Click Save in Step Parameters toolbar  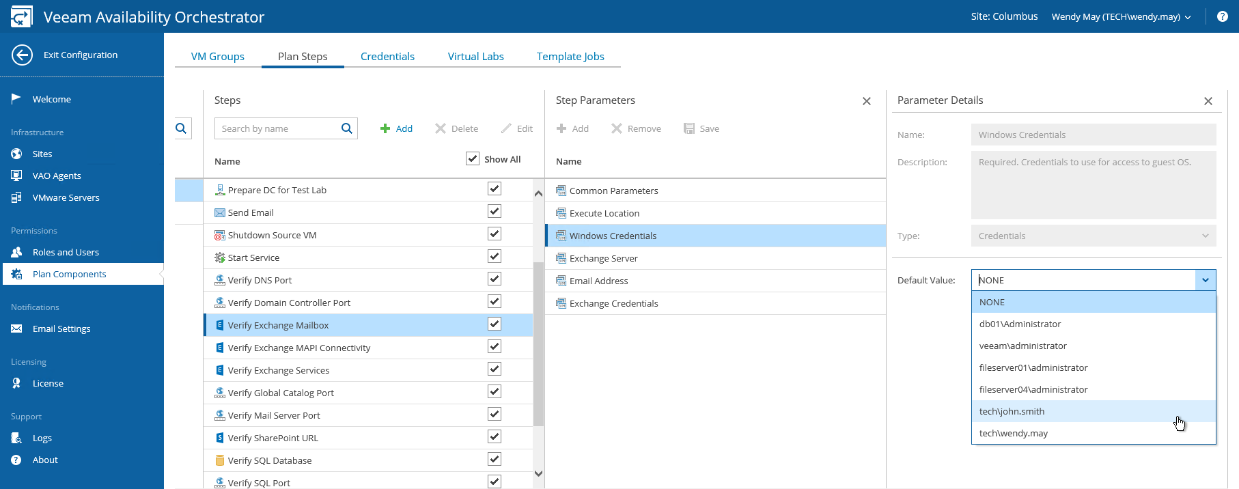pos(701,128)
